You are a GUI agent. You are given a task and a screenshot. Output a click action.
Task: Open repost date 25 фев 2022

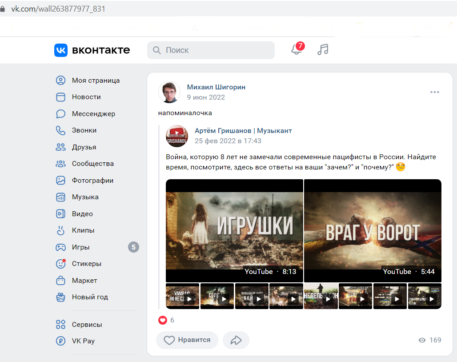pyautogui.click(x=228, y=141)
